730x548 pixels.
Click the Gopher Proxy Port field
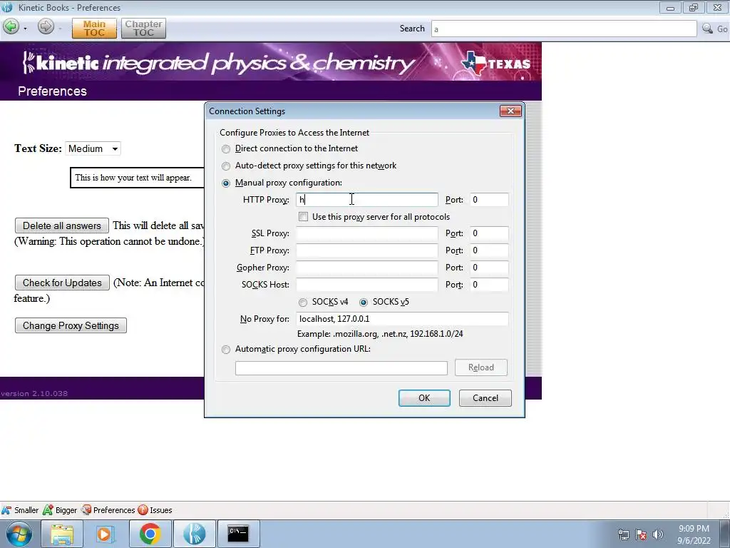[x=489, y=268]
